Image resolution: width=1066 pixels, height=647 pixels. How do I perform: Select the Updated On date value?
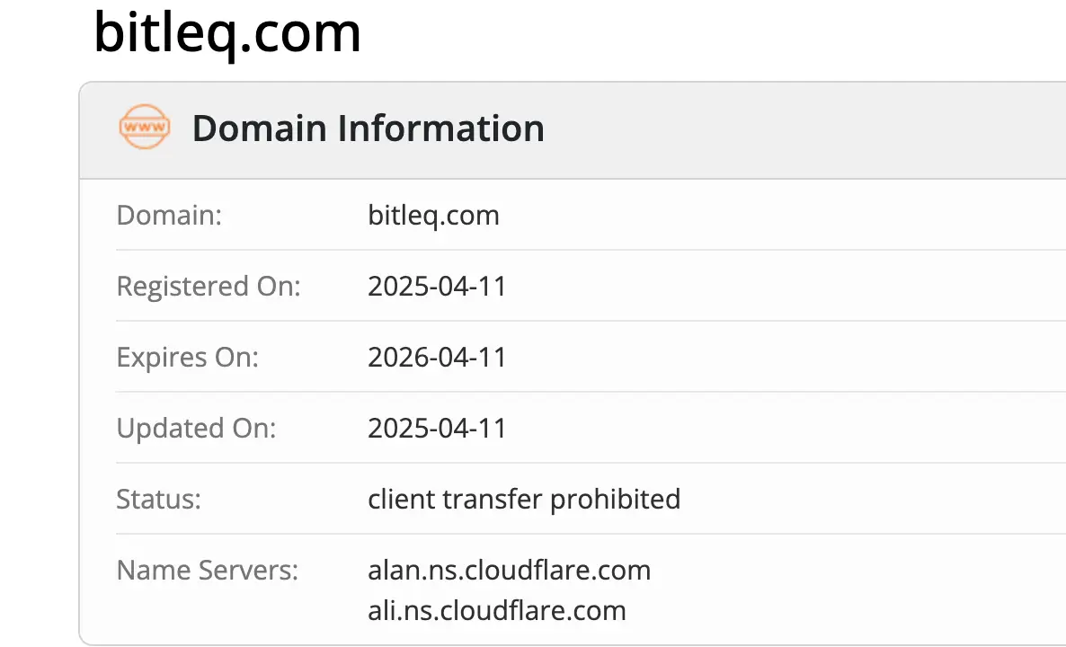(437, 428)
